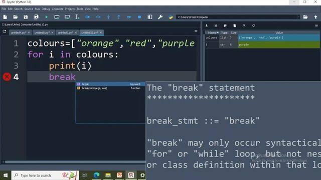The width and height of the screenshot is (321, 180).
Task: Select the 'purple' value cell
Action: (x=279, y=44)
